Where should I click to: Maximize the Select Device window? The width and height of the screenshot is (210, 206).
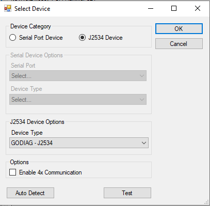click(x=174, y=8)
